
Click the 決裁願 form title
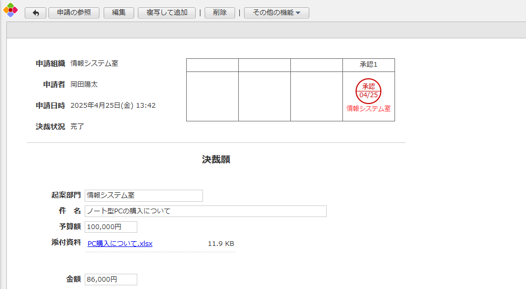pyautogui.click(x=216, y=160)
